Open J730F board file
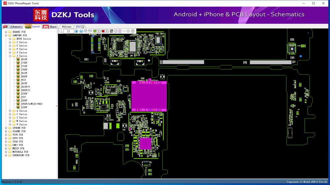The height and width of the screenshot is (185, 330). (24, 63)
